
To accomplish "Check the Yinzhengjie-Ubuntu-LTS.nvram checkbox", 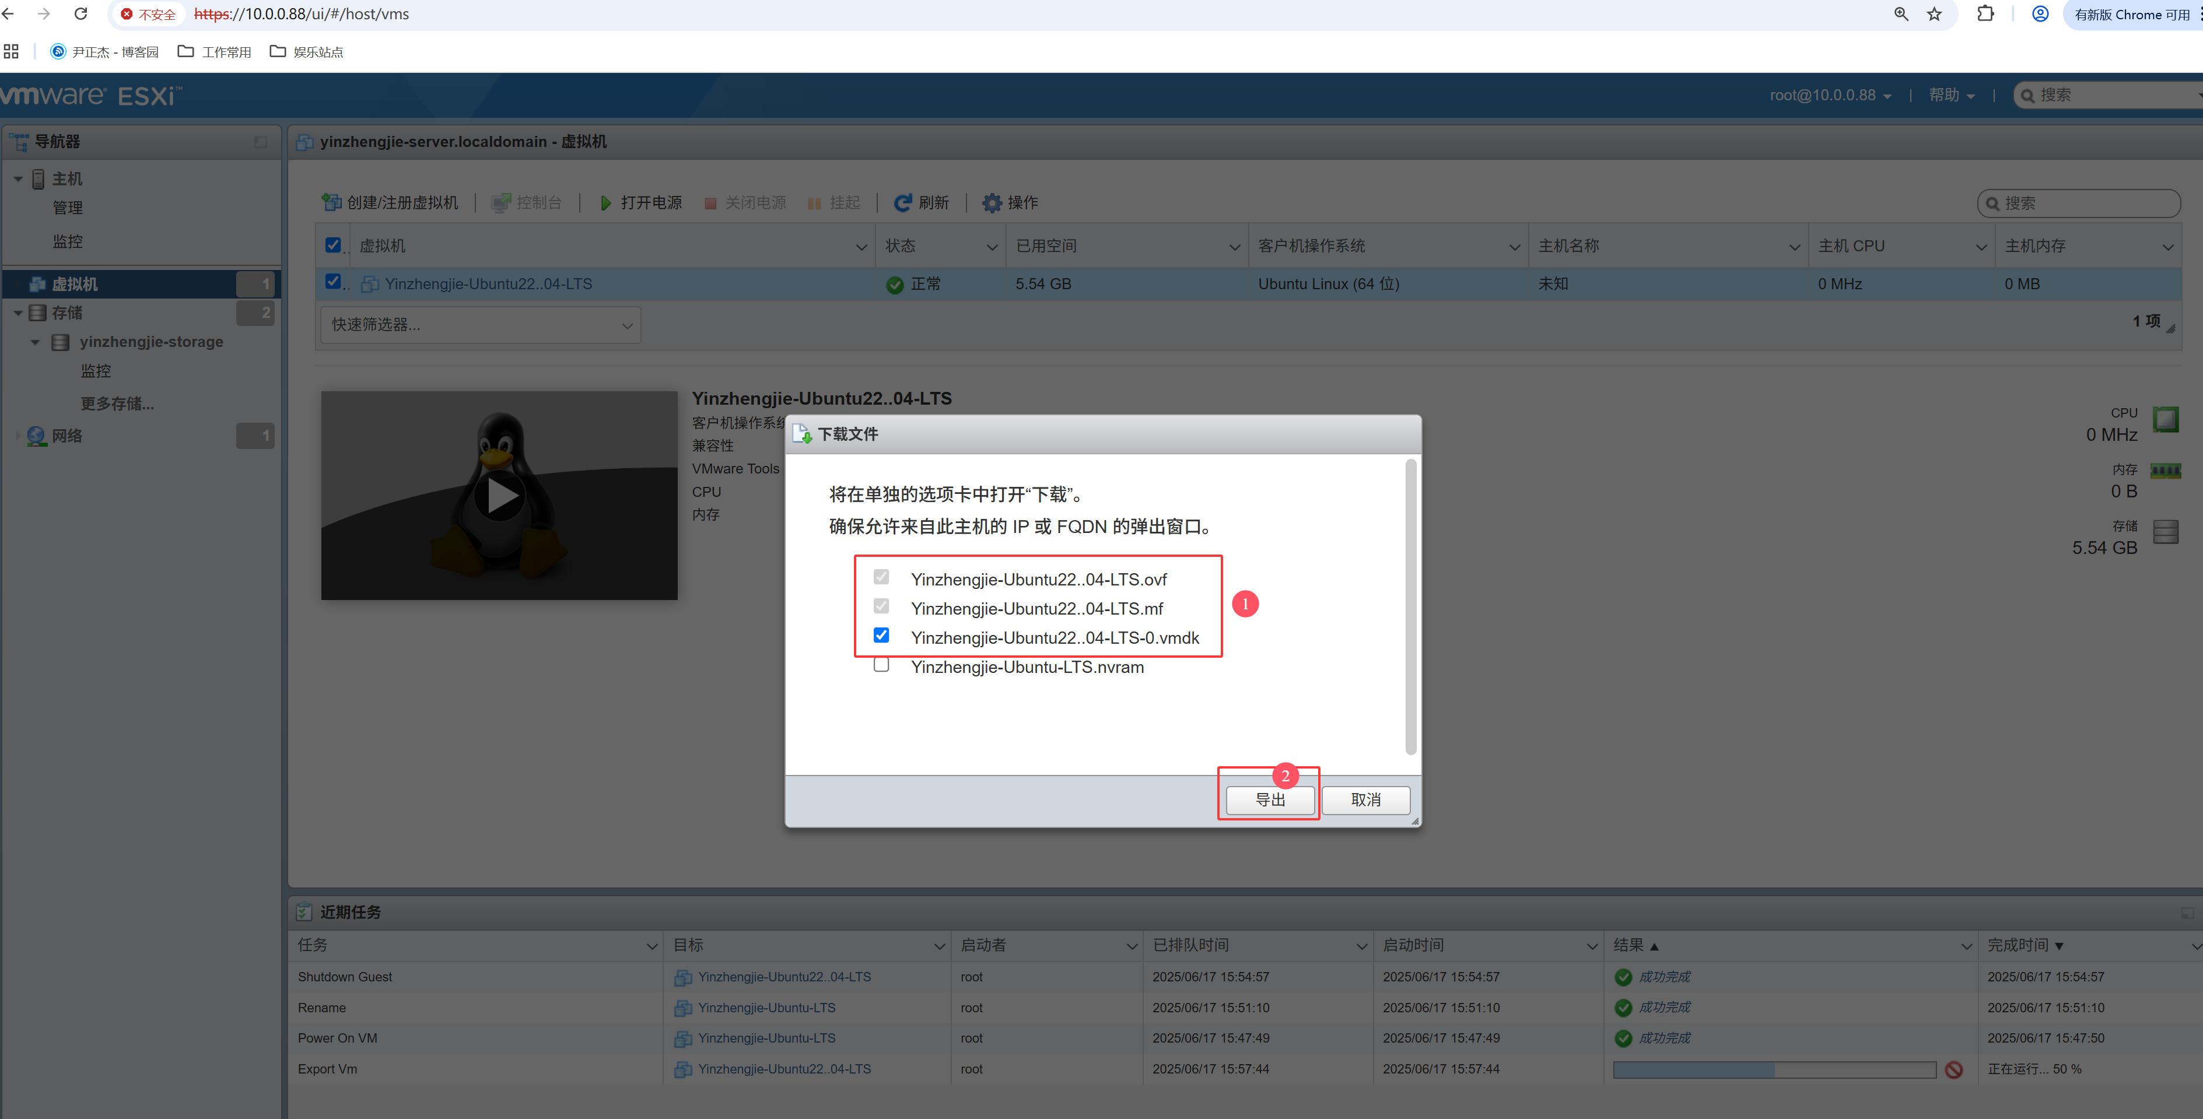I will [x=881, y=665].
